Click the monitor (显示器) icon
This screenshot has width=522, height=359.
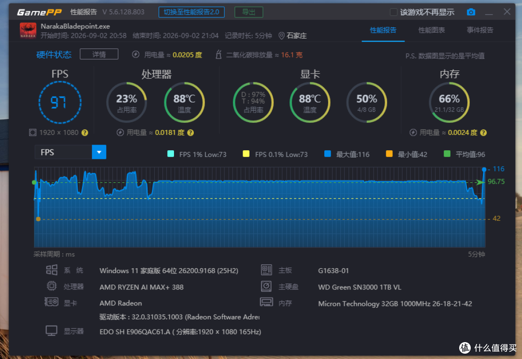[x=51, y=330]
